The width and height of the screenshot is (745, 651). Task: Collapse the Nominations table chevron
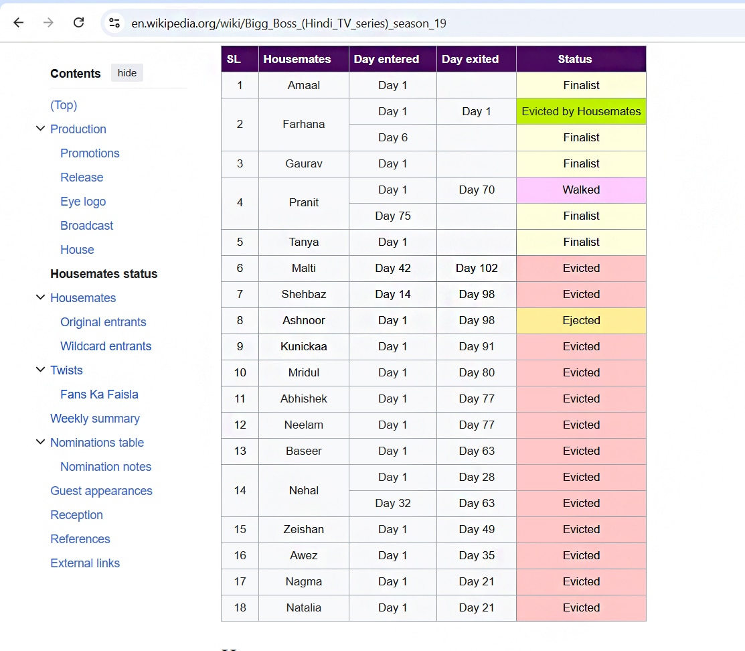pyautogui.click(x=40, y=442)
